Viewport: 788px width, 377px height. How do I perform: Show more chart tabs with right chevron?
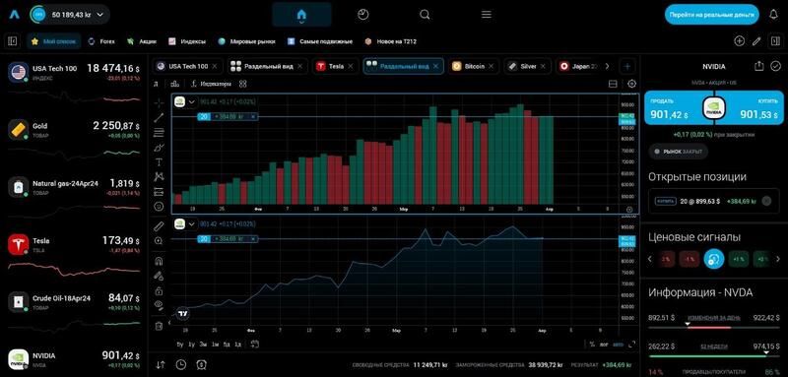[607, 66]
